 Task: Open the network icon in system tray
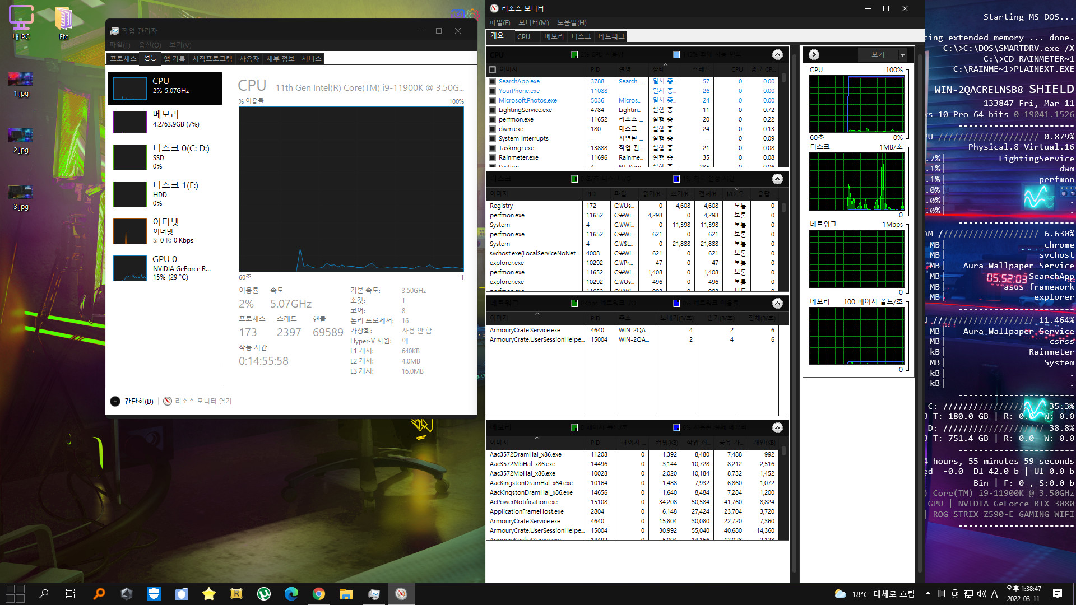pyautogui.click(x=968, y=594)
